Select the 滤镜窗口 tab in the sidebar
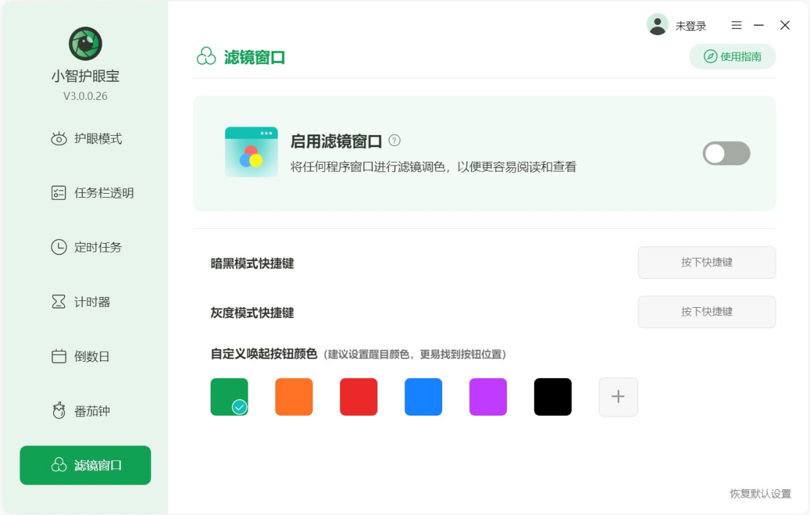Viewport: 810px width, 515px height. coord(84,465)
